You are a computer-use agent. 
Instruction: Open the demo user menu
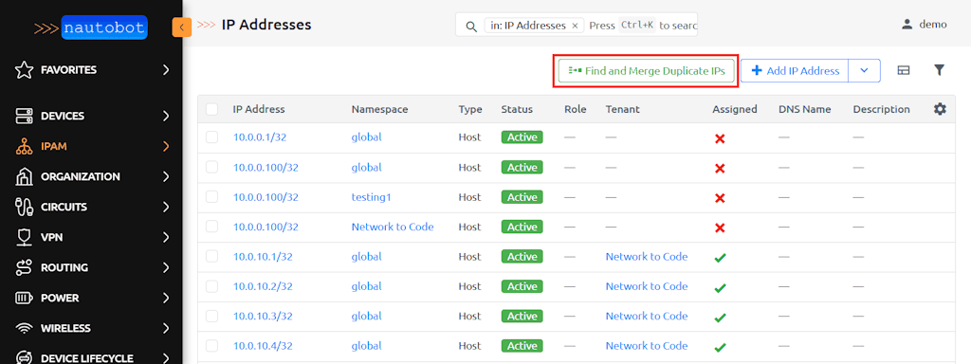click(924, 24)
